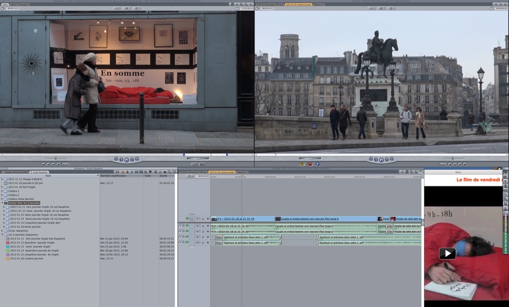The height and width of the screenshot is (307, 509).
Task: Click the timeline current timecode field
Action: [x=202, y=176]
